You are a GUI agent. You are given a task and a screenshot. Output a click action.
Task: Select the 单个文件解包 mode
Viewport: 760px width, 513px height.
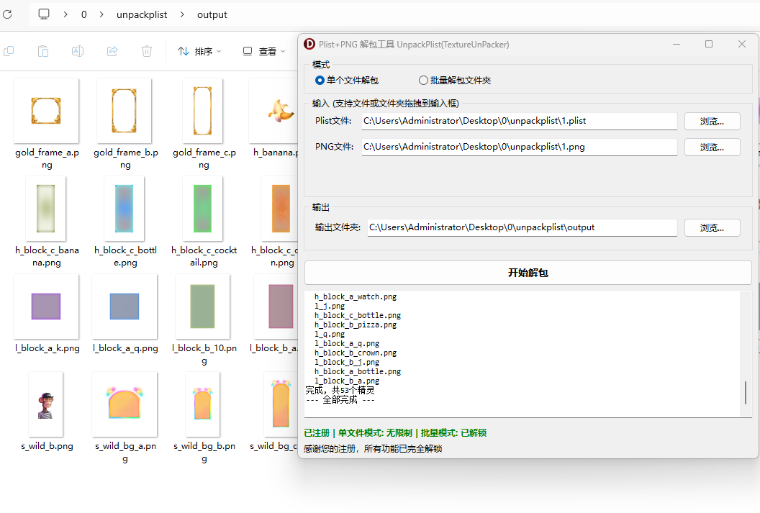(318, 80)
